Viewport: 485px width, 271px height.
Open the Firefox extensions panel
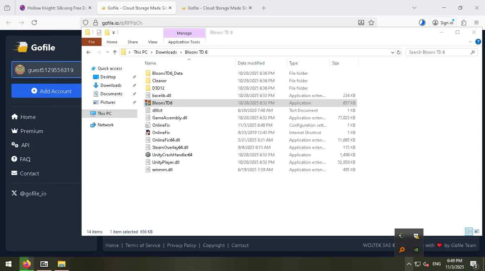pyautogui.click(x=464, y=23)
